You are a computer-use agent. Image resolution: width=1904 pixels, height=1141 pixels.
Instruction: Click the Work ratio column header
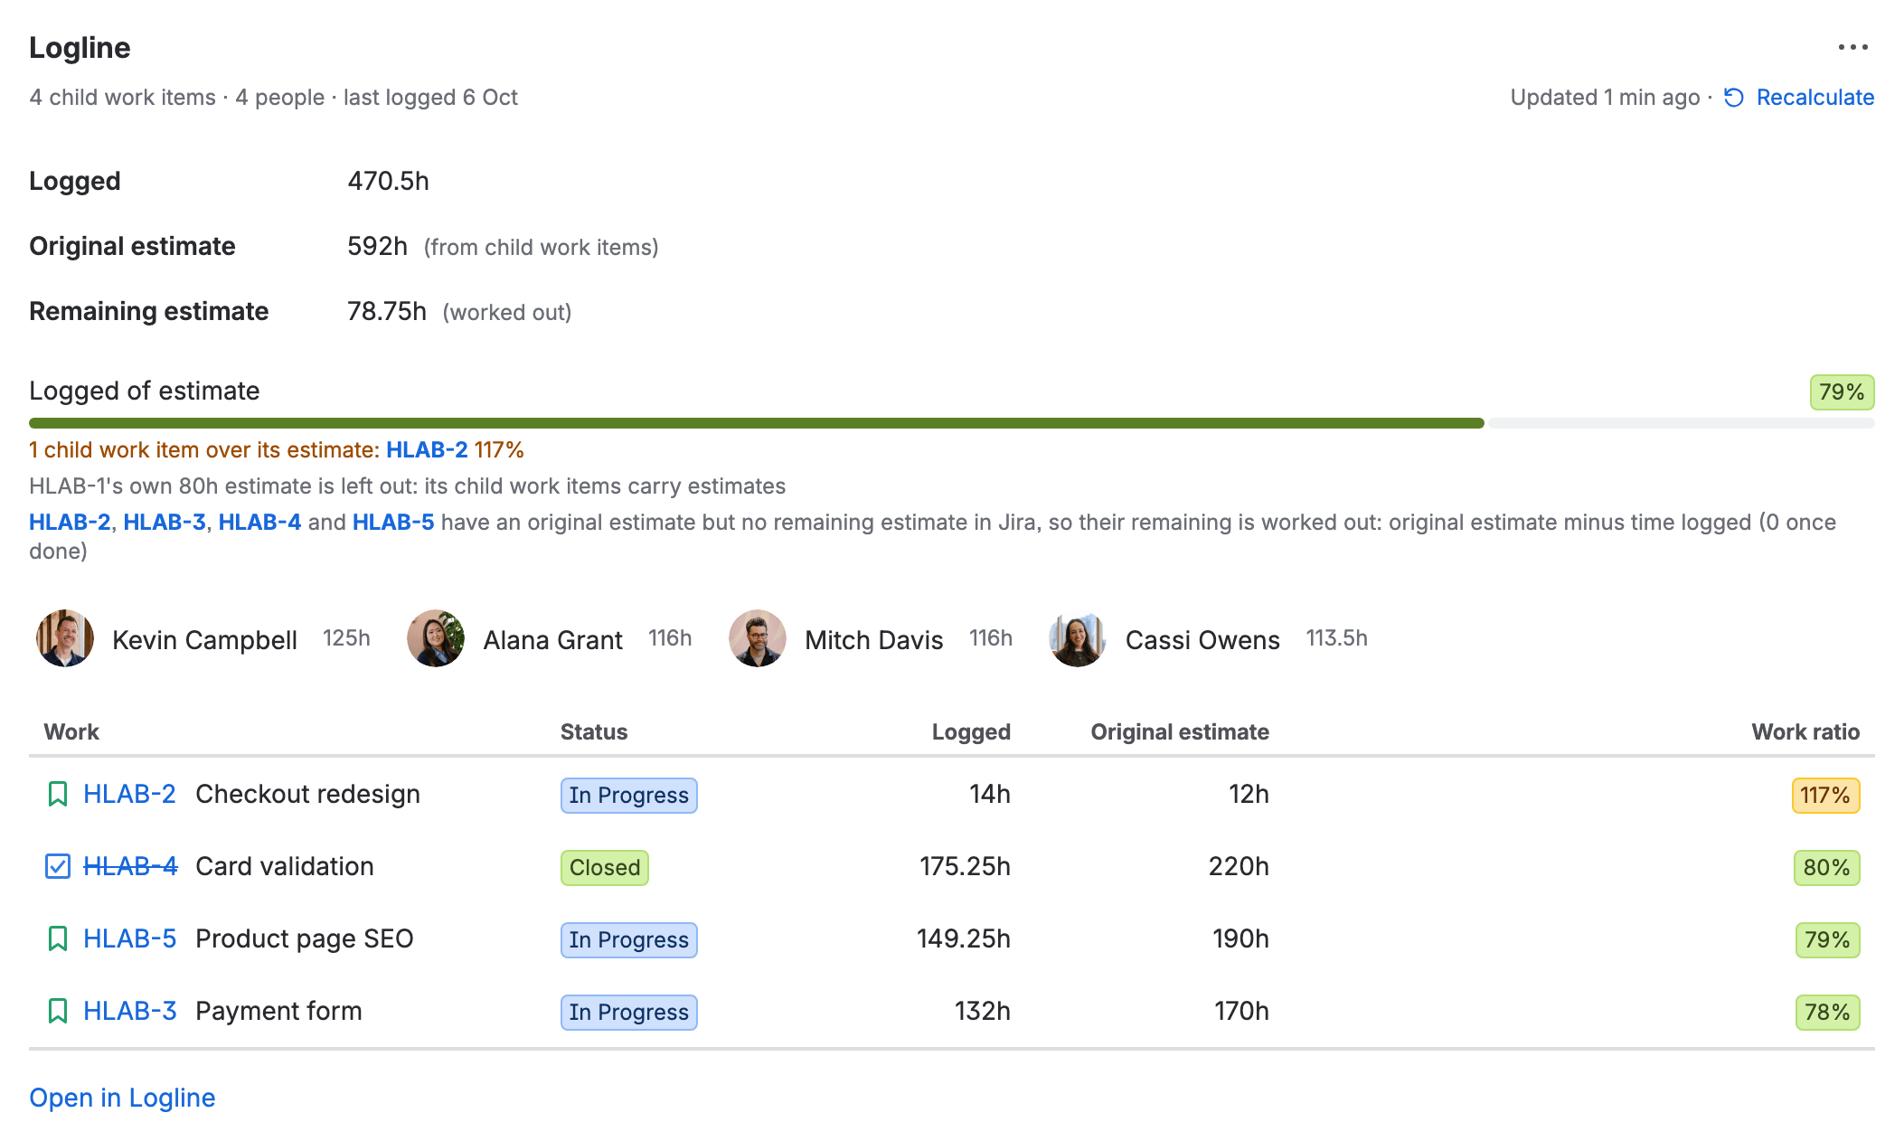click(x=1805, y=731)
